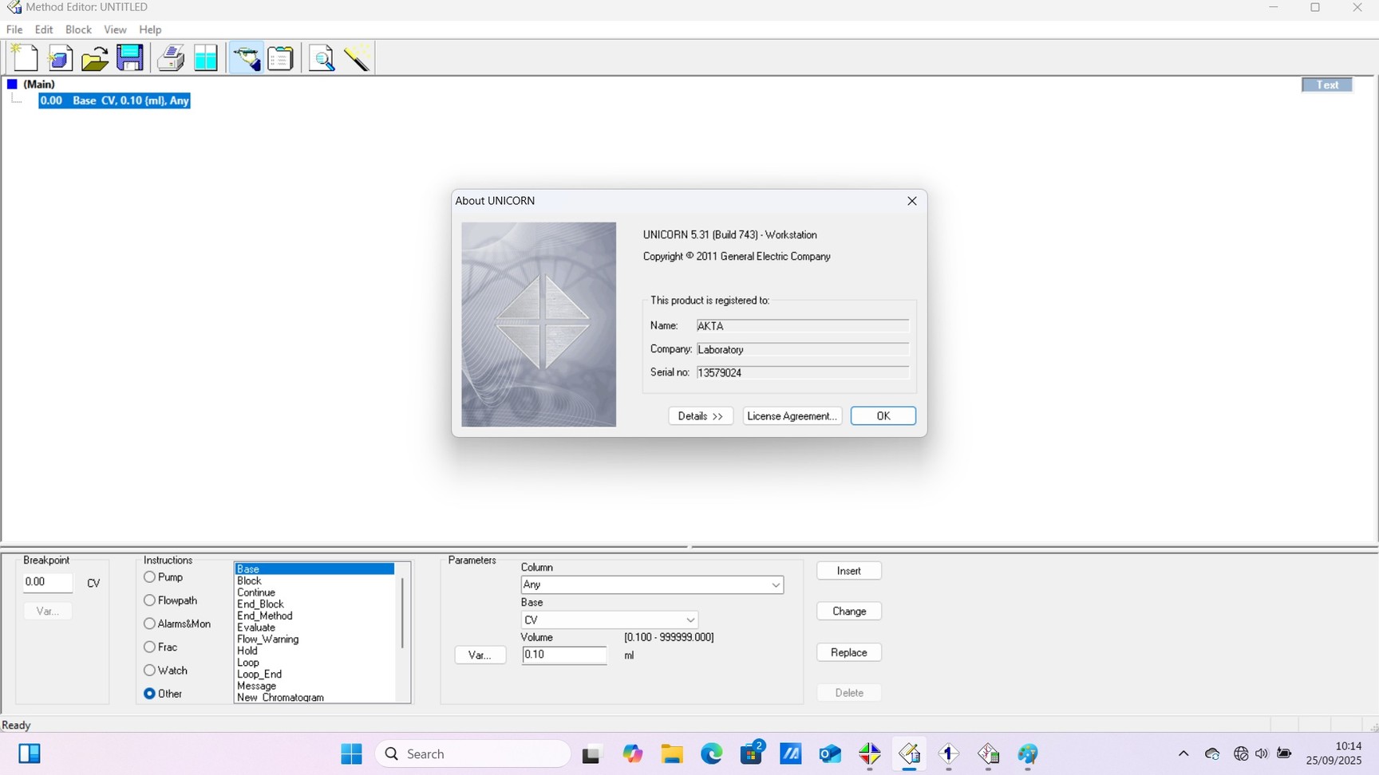Viewport: 1379px width, 775px height.
Task: Click the cyan split-panes toolbar icon
Action: click(x=206, y=58)
